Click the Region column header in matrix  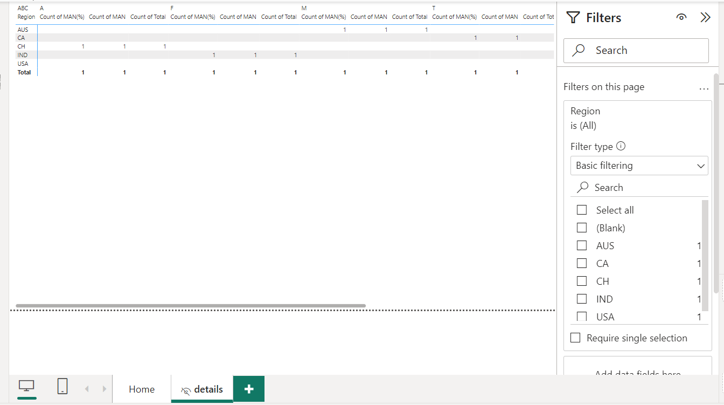coord(26,17)
